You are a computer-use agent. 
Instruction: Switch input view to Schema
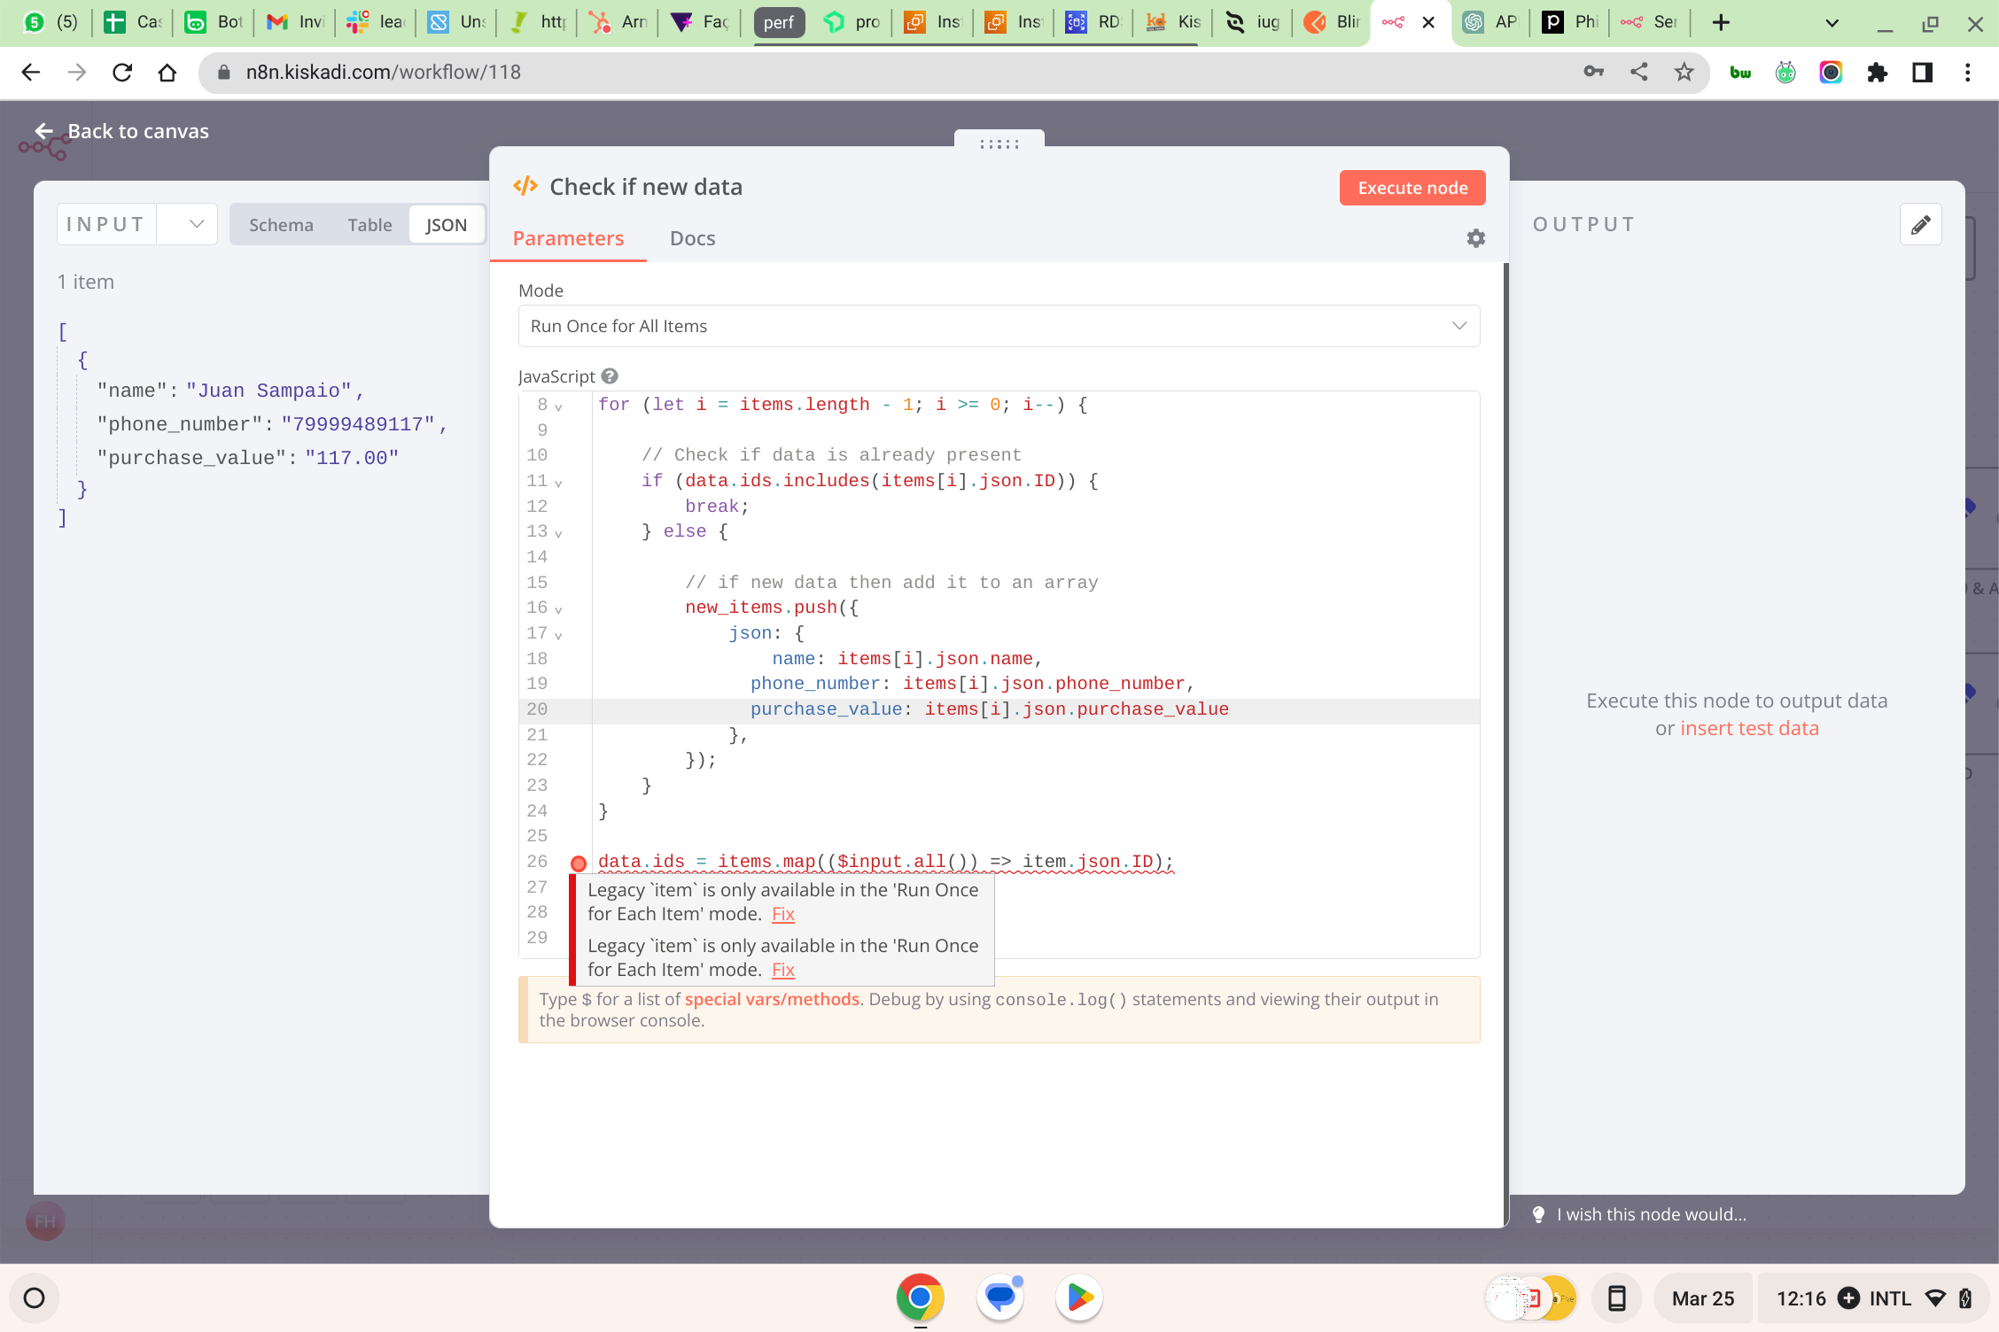click(281, 225)
